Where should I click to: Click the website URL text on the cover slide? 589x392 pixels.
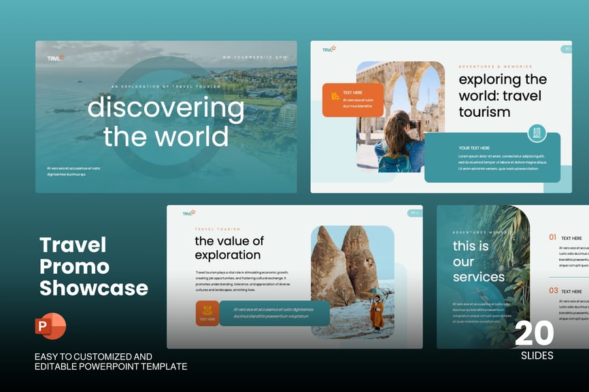click(255, 57)
